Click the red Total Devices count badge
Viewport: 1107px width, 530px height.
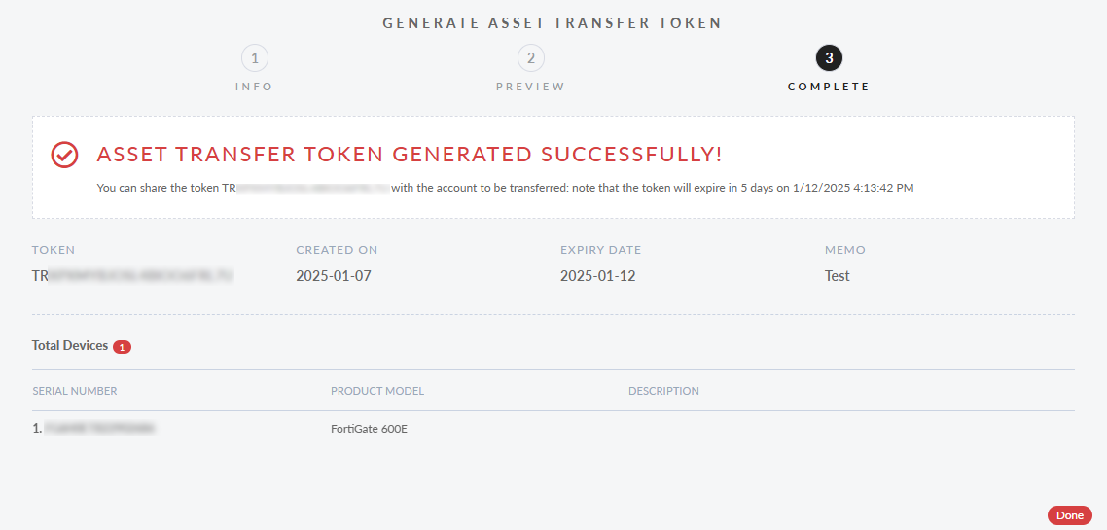click(x=122, y=347)
